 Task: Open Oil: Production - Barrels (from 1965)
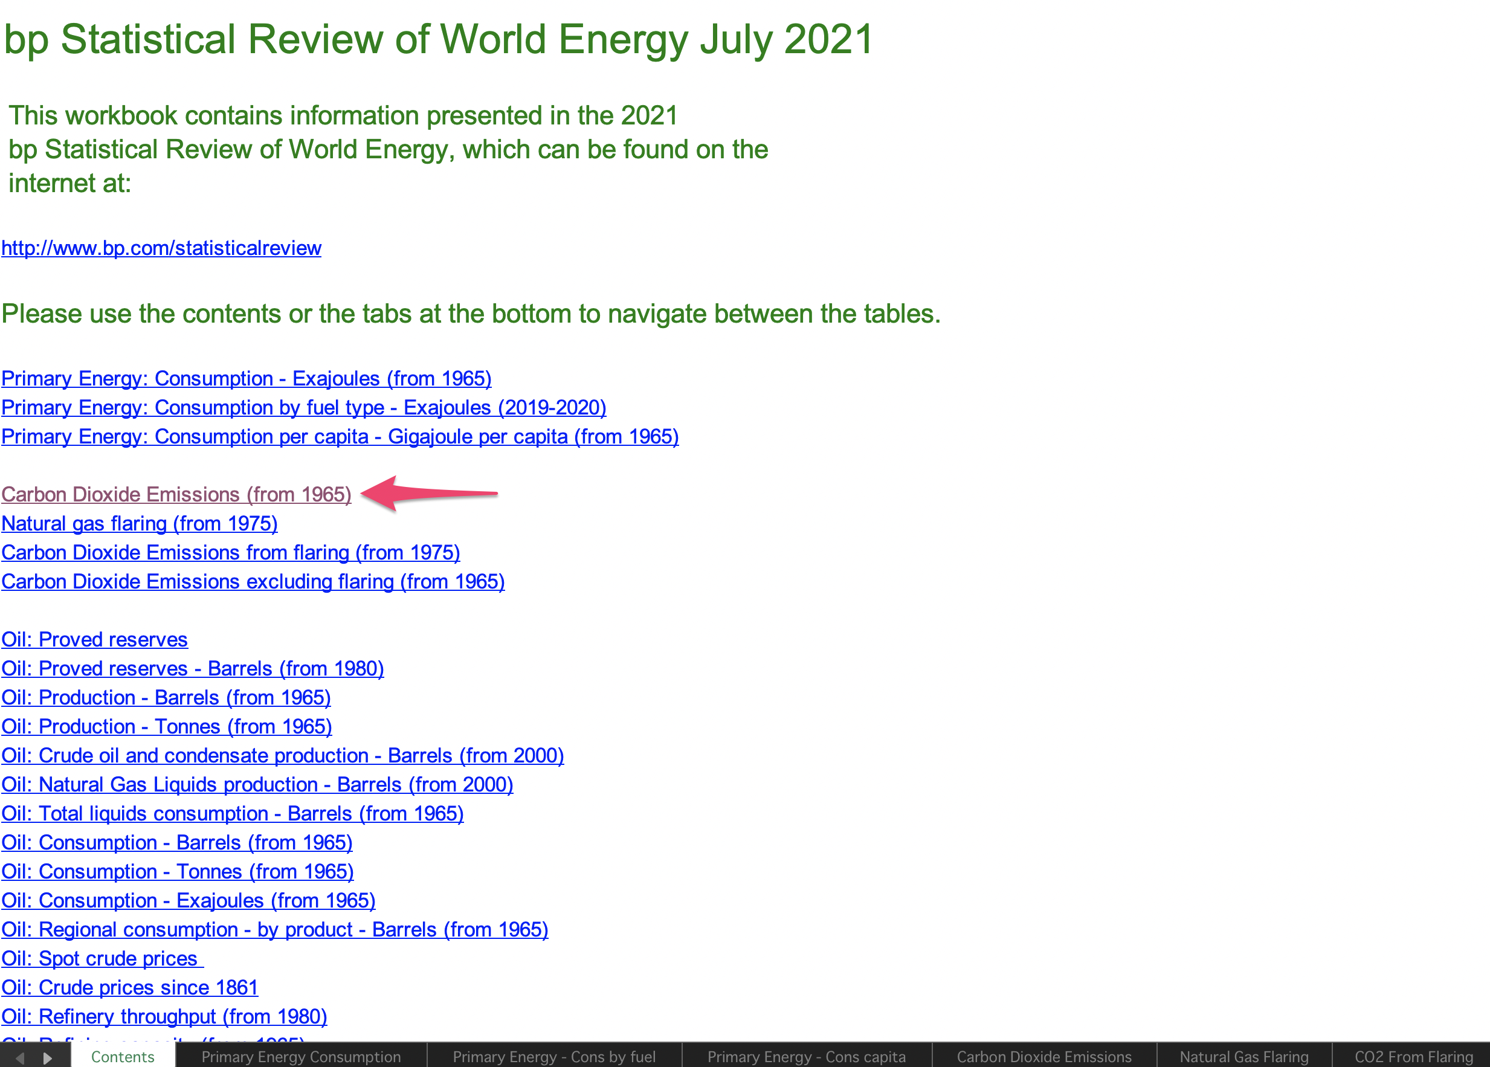(166, 697)
